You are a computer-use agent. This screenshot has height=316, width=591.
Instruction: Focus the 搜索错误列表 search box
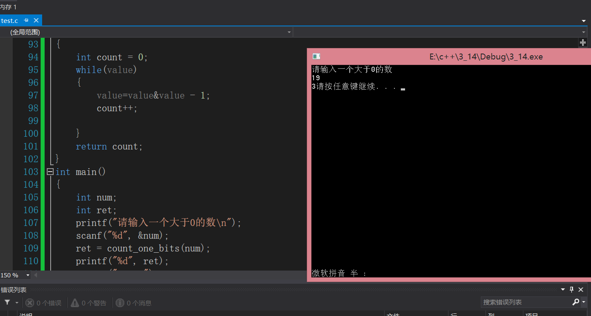point(526,302)
